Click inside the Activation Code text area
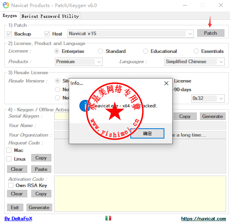 tap(140, 194)
